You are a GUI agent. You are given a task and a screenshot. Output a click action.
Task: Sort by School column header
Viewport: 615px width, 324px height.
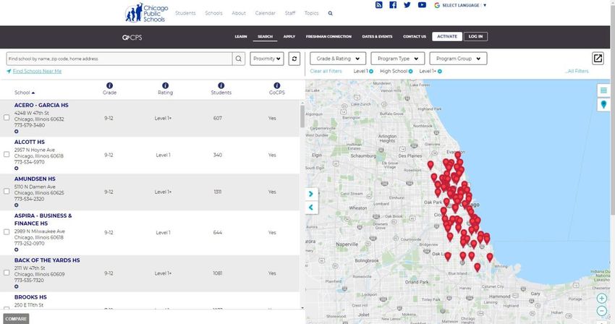tap(25, 93)
